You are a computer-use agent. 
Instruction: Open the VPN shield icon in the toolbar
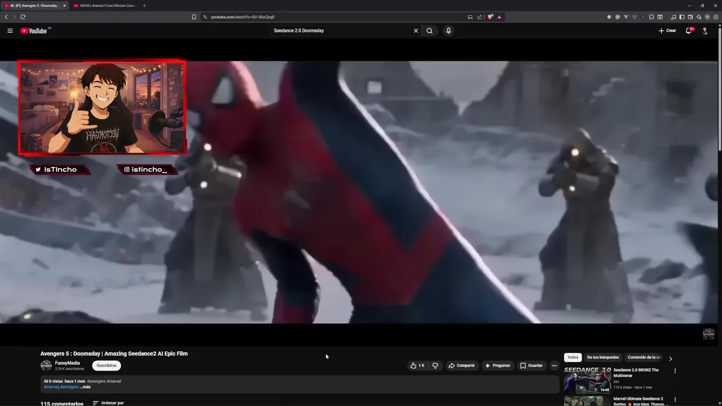pyautogui.click(x=707, y=17)
